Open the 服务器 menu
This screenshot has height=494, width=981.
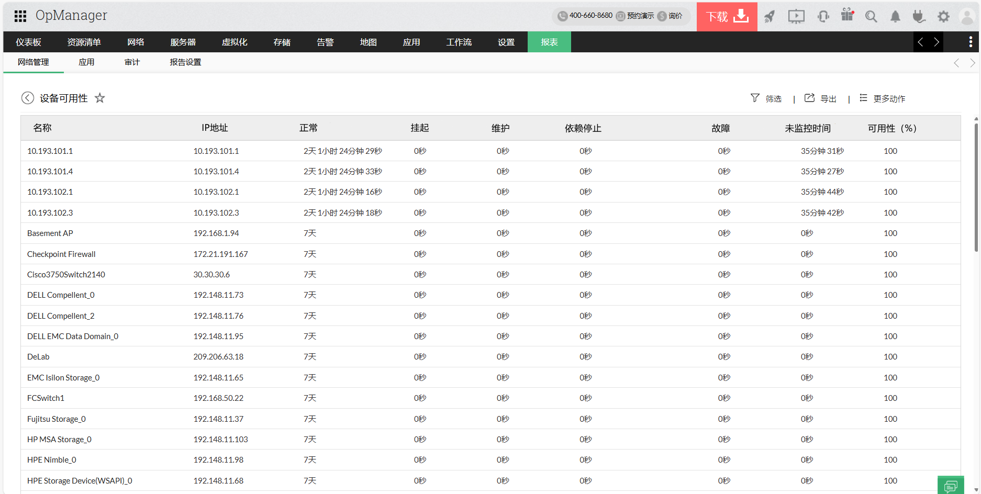183,42
